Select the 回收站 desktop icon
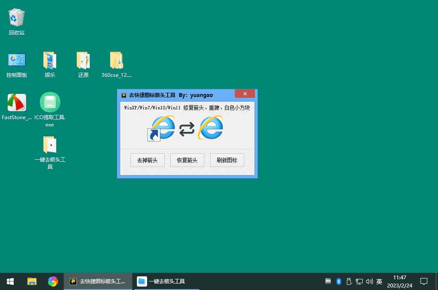 pos(17,22)
